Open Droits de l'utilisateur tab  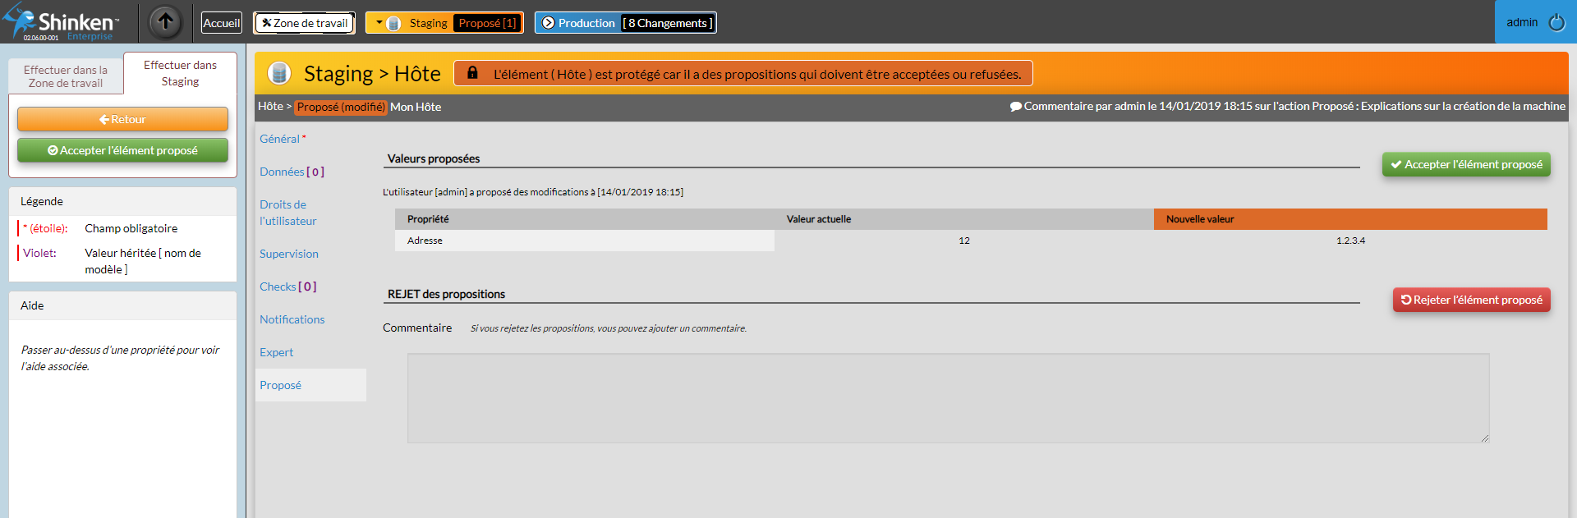pos(287,213)
